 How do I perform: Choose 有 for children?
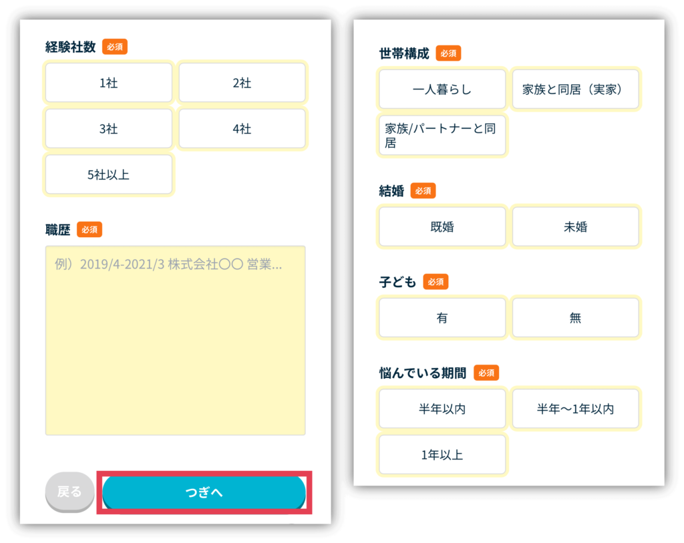click(442, 317)
